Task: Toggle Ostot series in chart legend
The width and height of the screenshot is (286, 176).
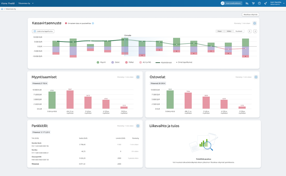Action: coord(115,62)
